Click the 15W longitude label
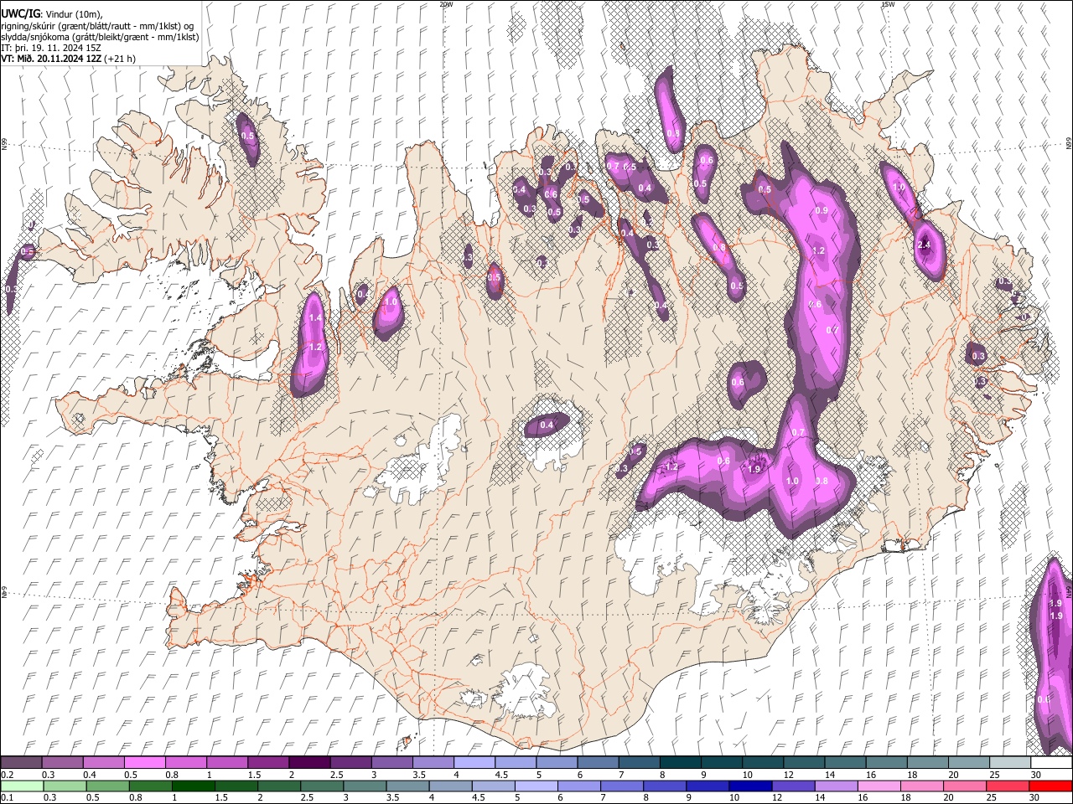 point(888,4)
